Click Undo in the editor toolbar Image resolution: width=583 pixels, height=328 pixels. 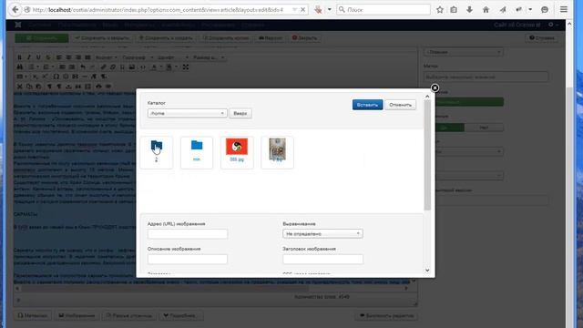pos(83,67)
